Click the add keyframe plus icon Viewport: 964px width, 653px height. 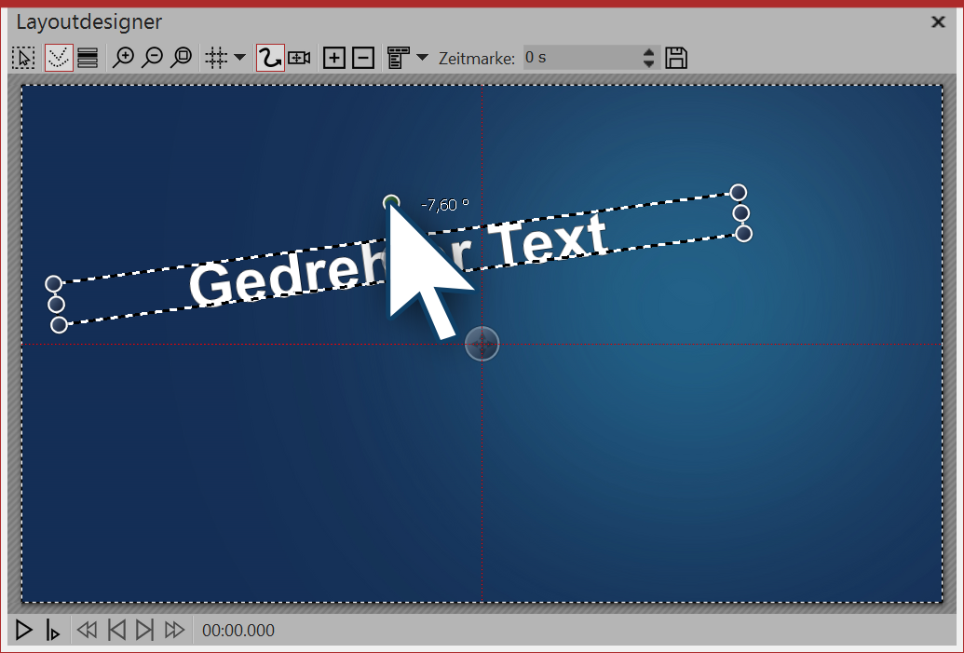(x=333, y=57)
